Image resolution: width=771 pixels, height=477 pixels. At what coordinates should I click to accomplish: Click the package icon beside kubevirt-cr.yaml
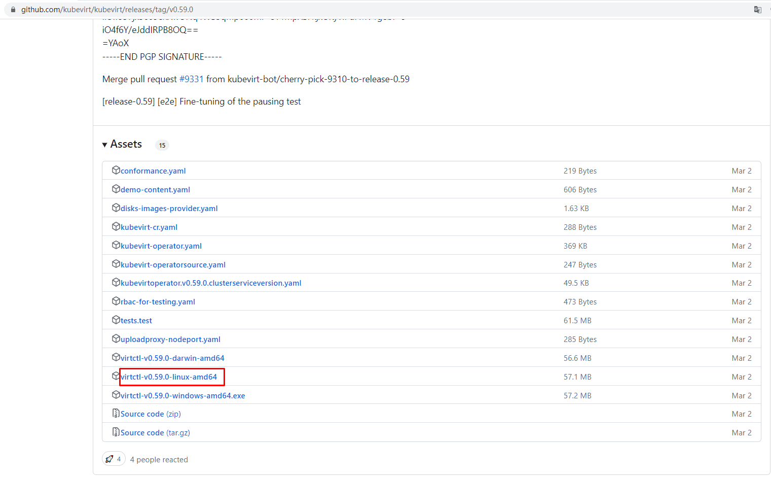[x=116, y=226]
